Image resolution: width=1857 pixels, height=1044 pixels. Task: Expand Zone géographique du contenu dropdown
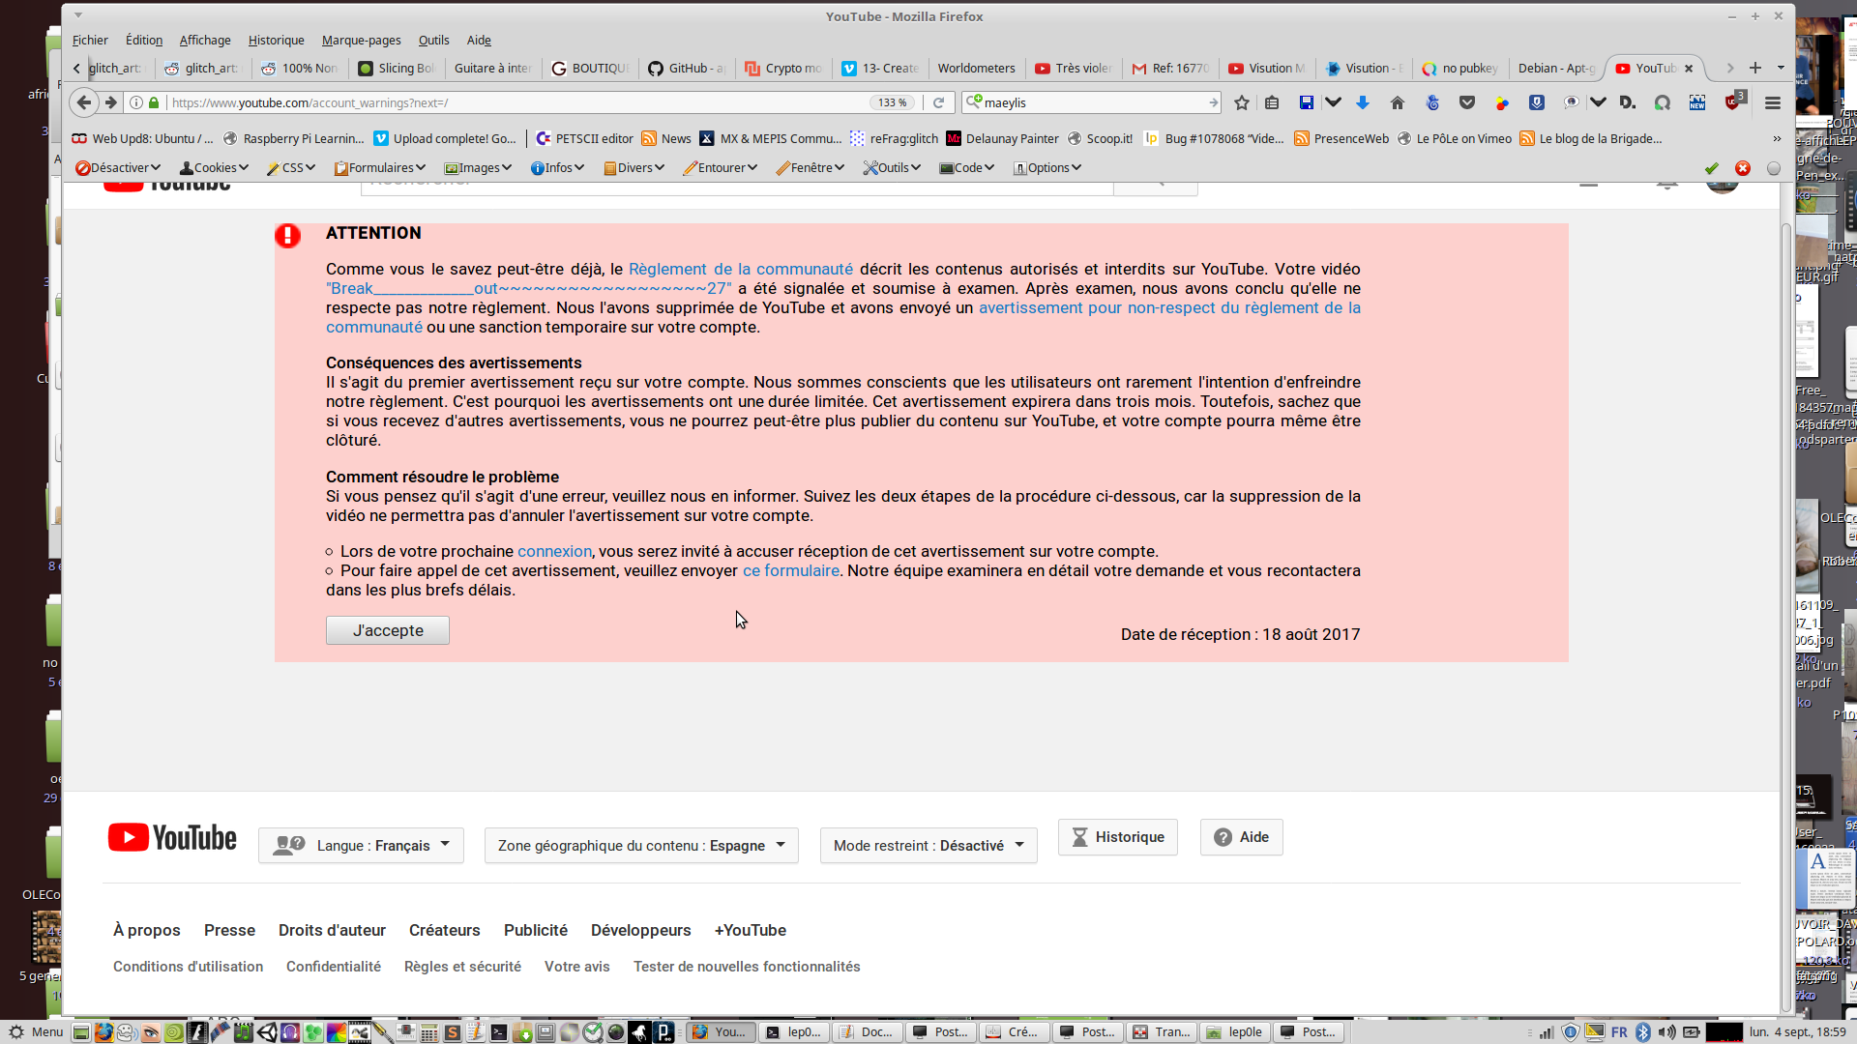[640, 846]
